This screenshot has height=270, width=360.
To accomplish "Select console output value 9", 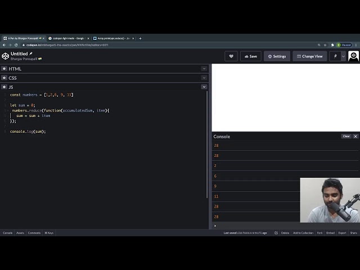I will click(215, 186).
